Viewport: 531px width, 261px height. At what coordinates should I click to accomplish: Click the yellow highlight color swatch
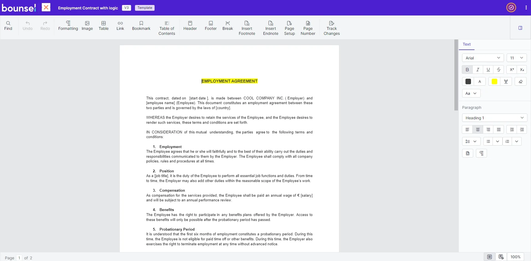(x=494, y=81)
